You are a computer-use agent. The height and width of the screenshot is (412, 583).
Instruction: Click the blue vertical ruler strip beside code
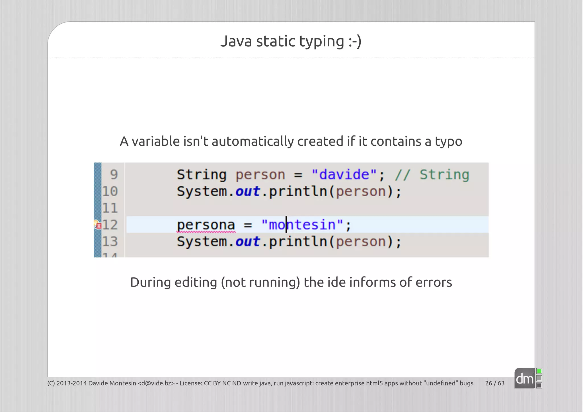pyautogui.click(x=97, y=210)
